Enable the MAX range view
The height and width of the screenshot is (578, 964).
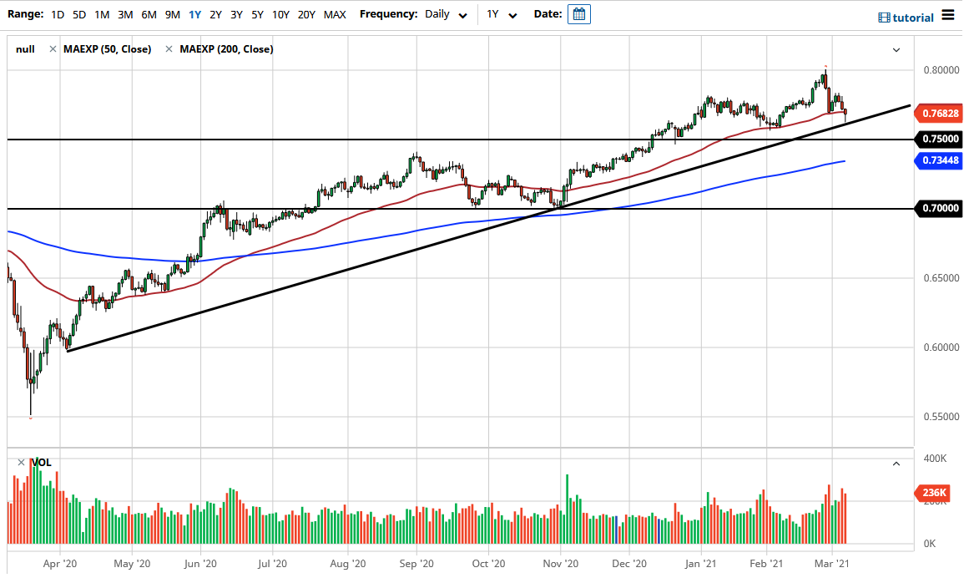[335, 14]
